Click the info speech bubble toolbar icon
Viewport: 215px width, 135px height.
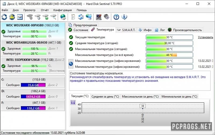point(124,17)
